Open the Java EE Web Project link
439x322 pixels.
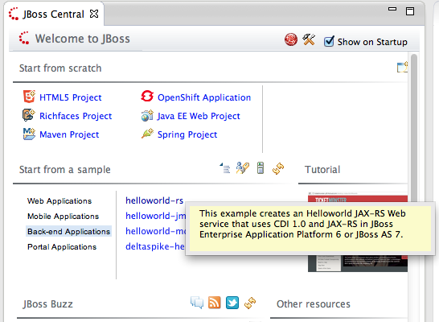[x=199, y=116]
